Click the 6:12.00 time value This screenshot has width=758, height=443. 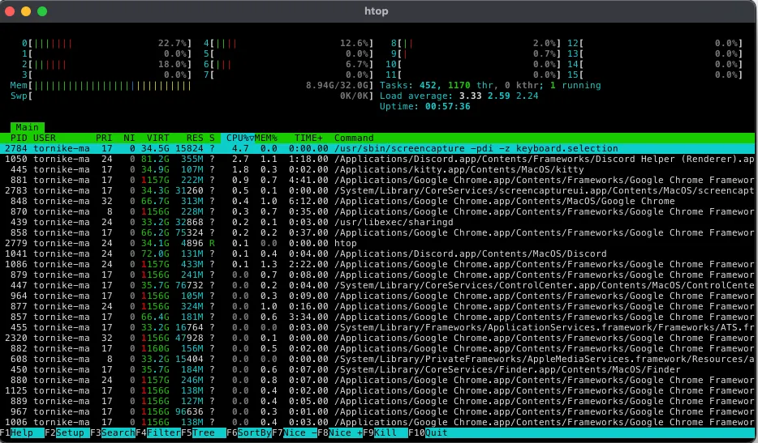[x=308, y=201]
